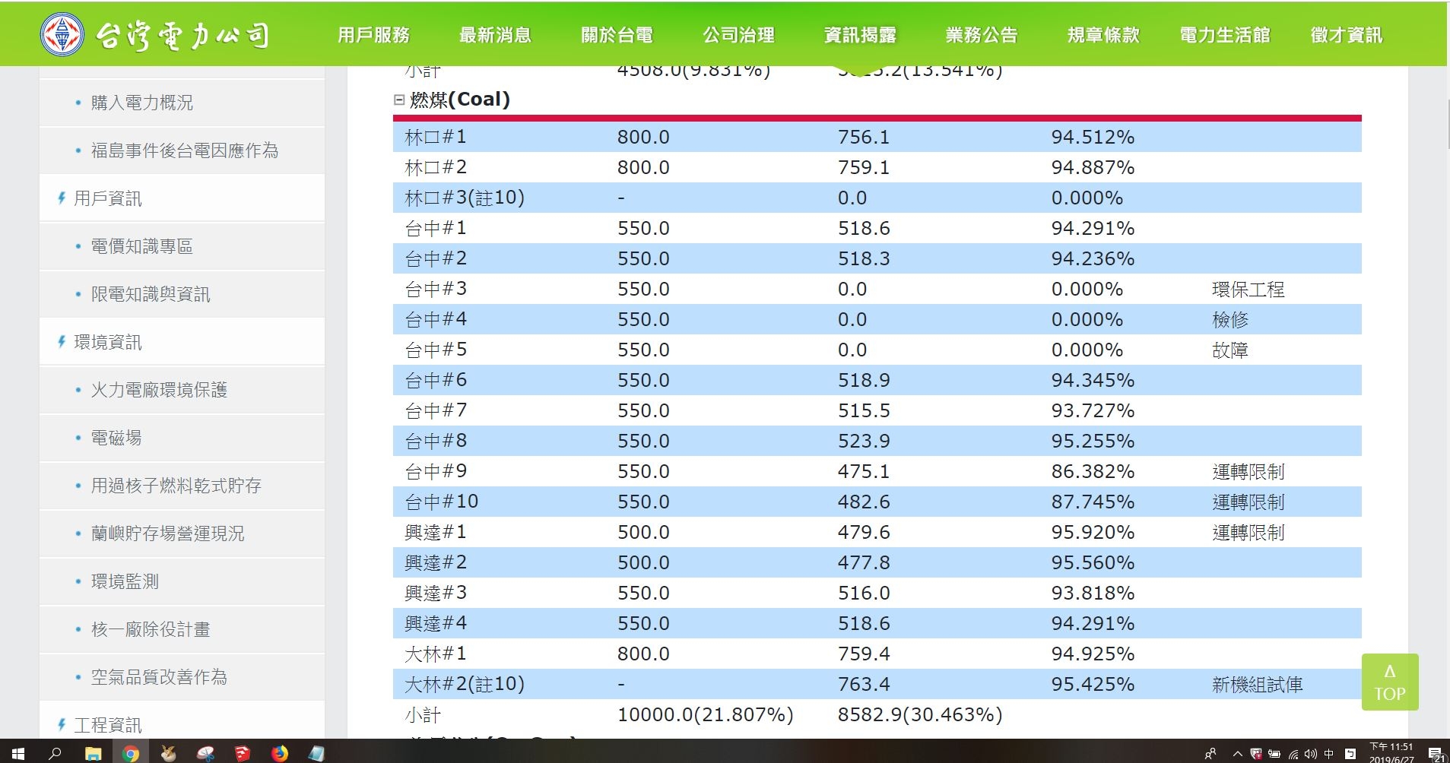This screenshot has height=763, width=1450.
Task: Open 蘭嶼貯存場營運現況 sidebar link
Action: [167, 533]
